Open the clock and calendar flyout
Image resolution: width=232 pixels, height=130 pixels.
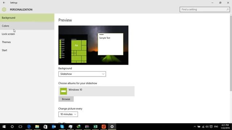225,127
